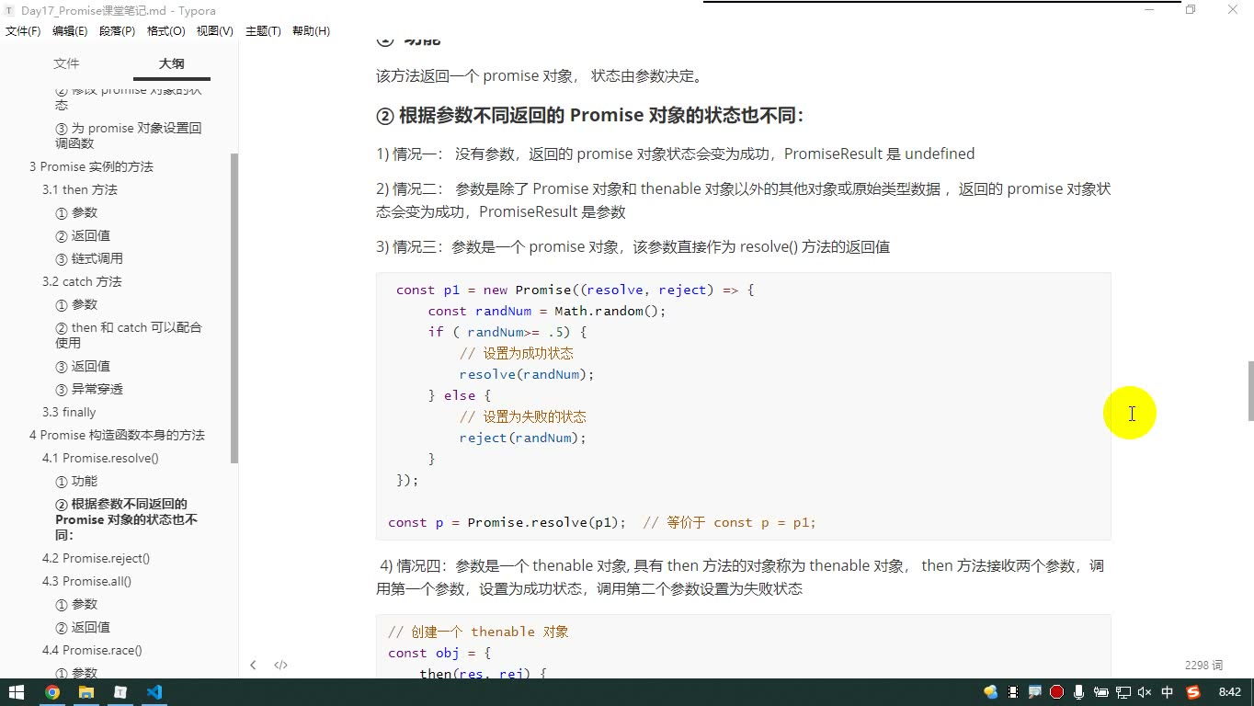Viewport: 1254px width, 706px height.
Task: Click the film strip tray icon
Action: [1013, 692]
